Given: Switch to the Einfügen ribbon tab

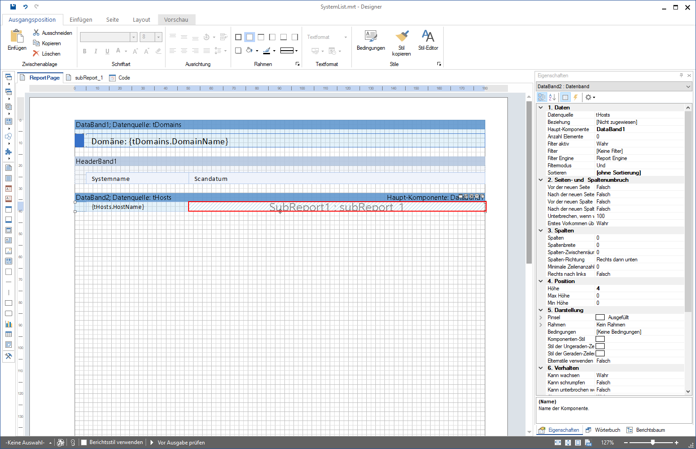Looking at the screenshot, I should (81, 19).
